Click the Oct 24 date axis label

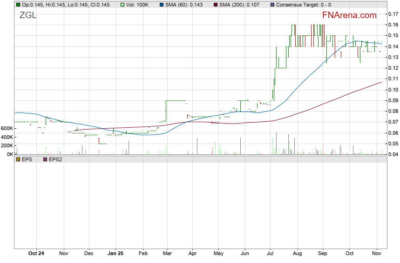36,254
